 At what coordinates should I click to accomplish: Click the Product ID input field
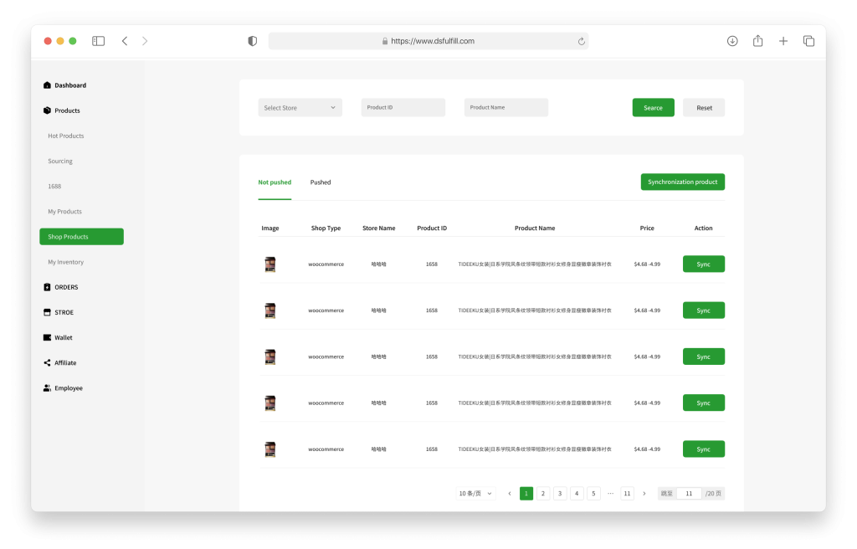pyautogui.click(x=403, y=108)
